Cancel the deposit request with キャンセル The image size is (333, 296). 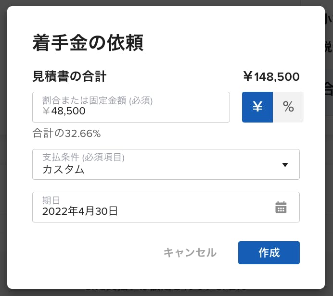click(190, 253)
